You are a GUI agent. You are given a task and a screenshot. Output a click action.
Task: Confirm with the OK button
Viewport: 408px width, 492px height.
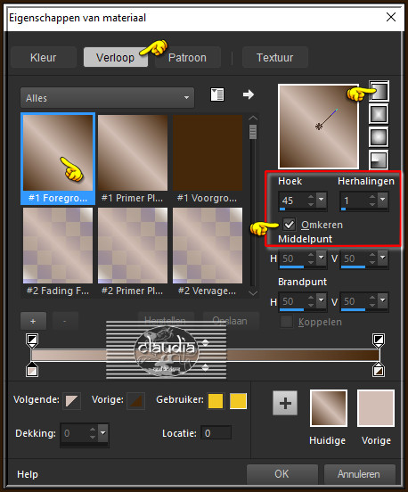(x=282, y=474)
